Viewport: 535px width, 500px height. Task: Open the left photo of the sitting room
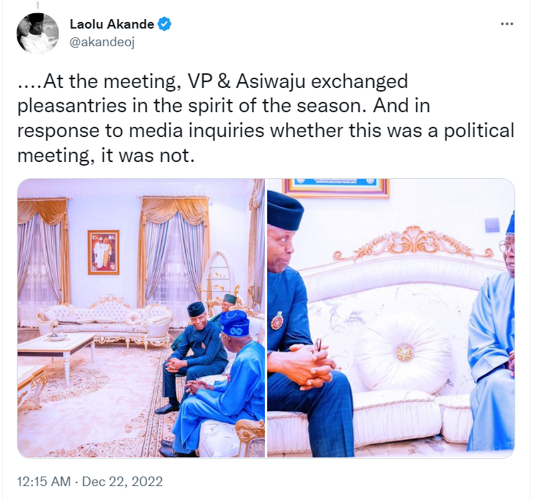(x=141, y=317)
